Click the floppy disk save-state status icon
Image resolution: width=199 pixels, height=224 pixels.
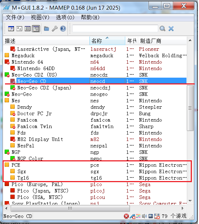157,216
